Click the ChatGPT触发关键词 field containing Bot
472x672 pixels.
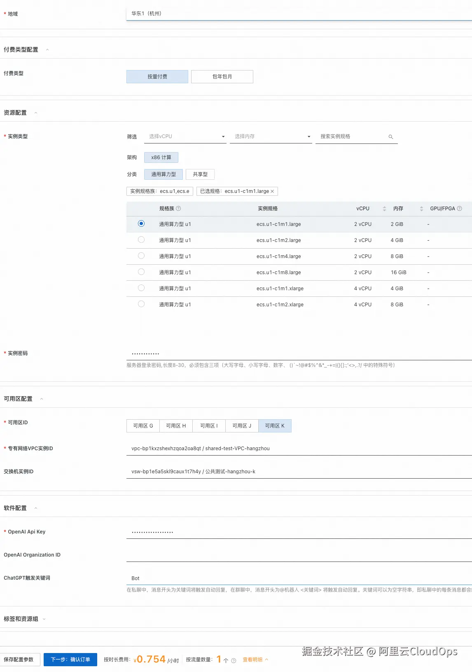pyautogui.click(x=299, y=578)
